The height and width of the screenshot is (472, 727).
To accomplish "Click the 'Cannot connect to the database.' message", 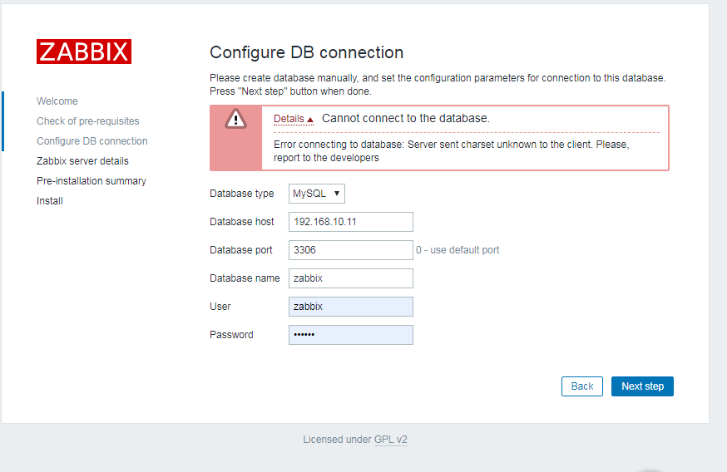I will coord(406,119).
